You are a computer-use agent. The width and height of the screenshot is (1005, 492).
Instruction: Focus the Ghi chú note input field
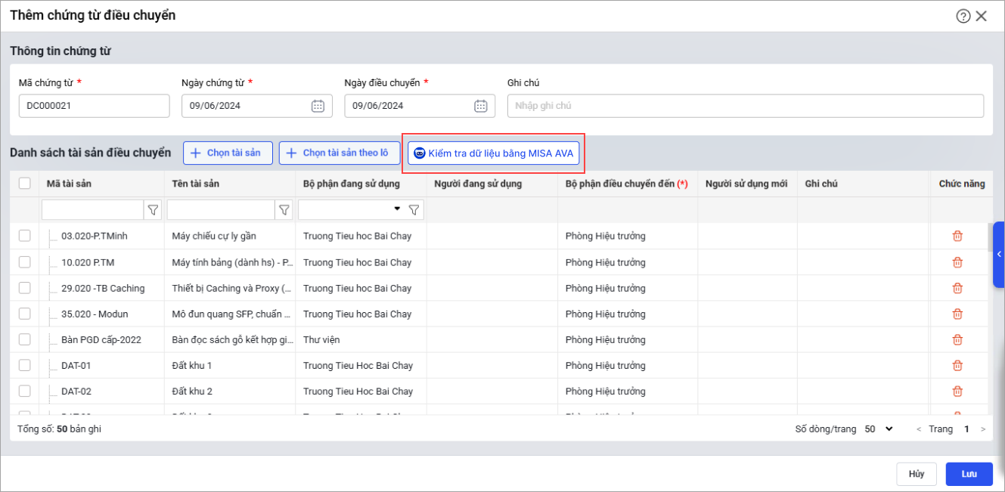pos(745,106)
